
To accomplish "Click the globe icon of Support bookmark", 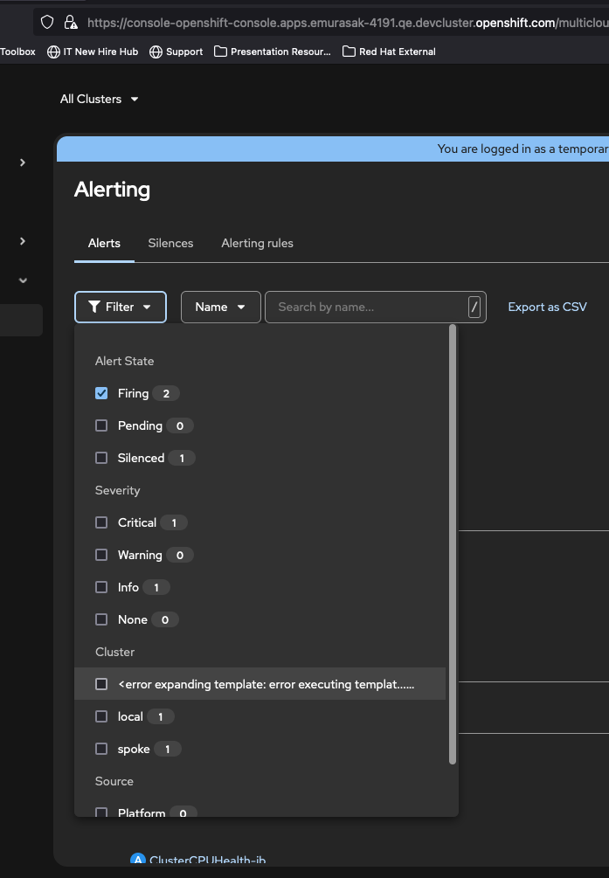I will [x=156, y=52].
